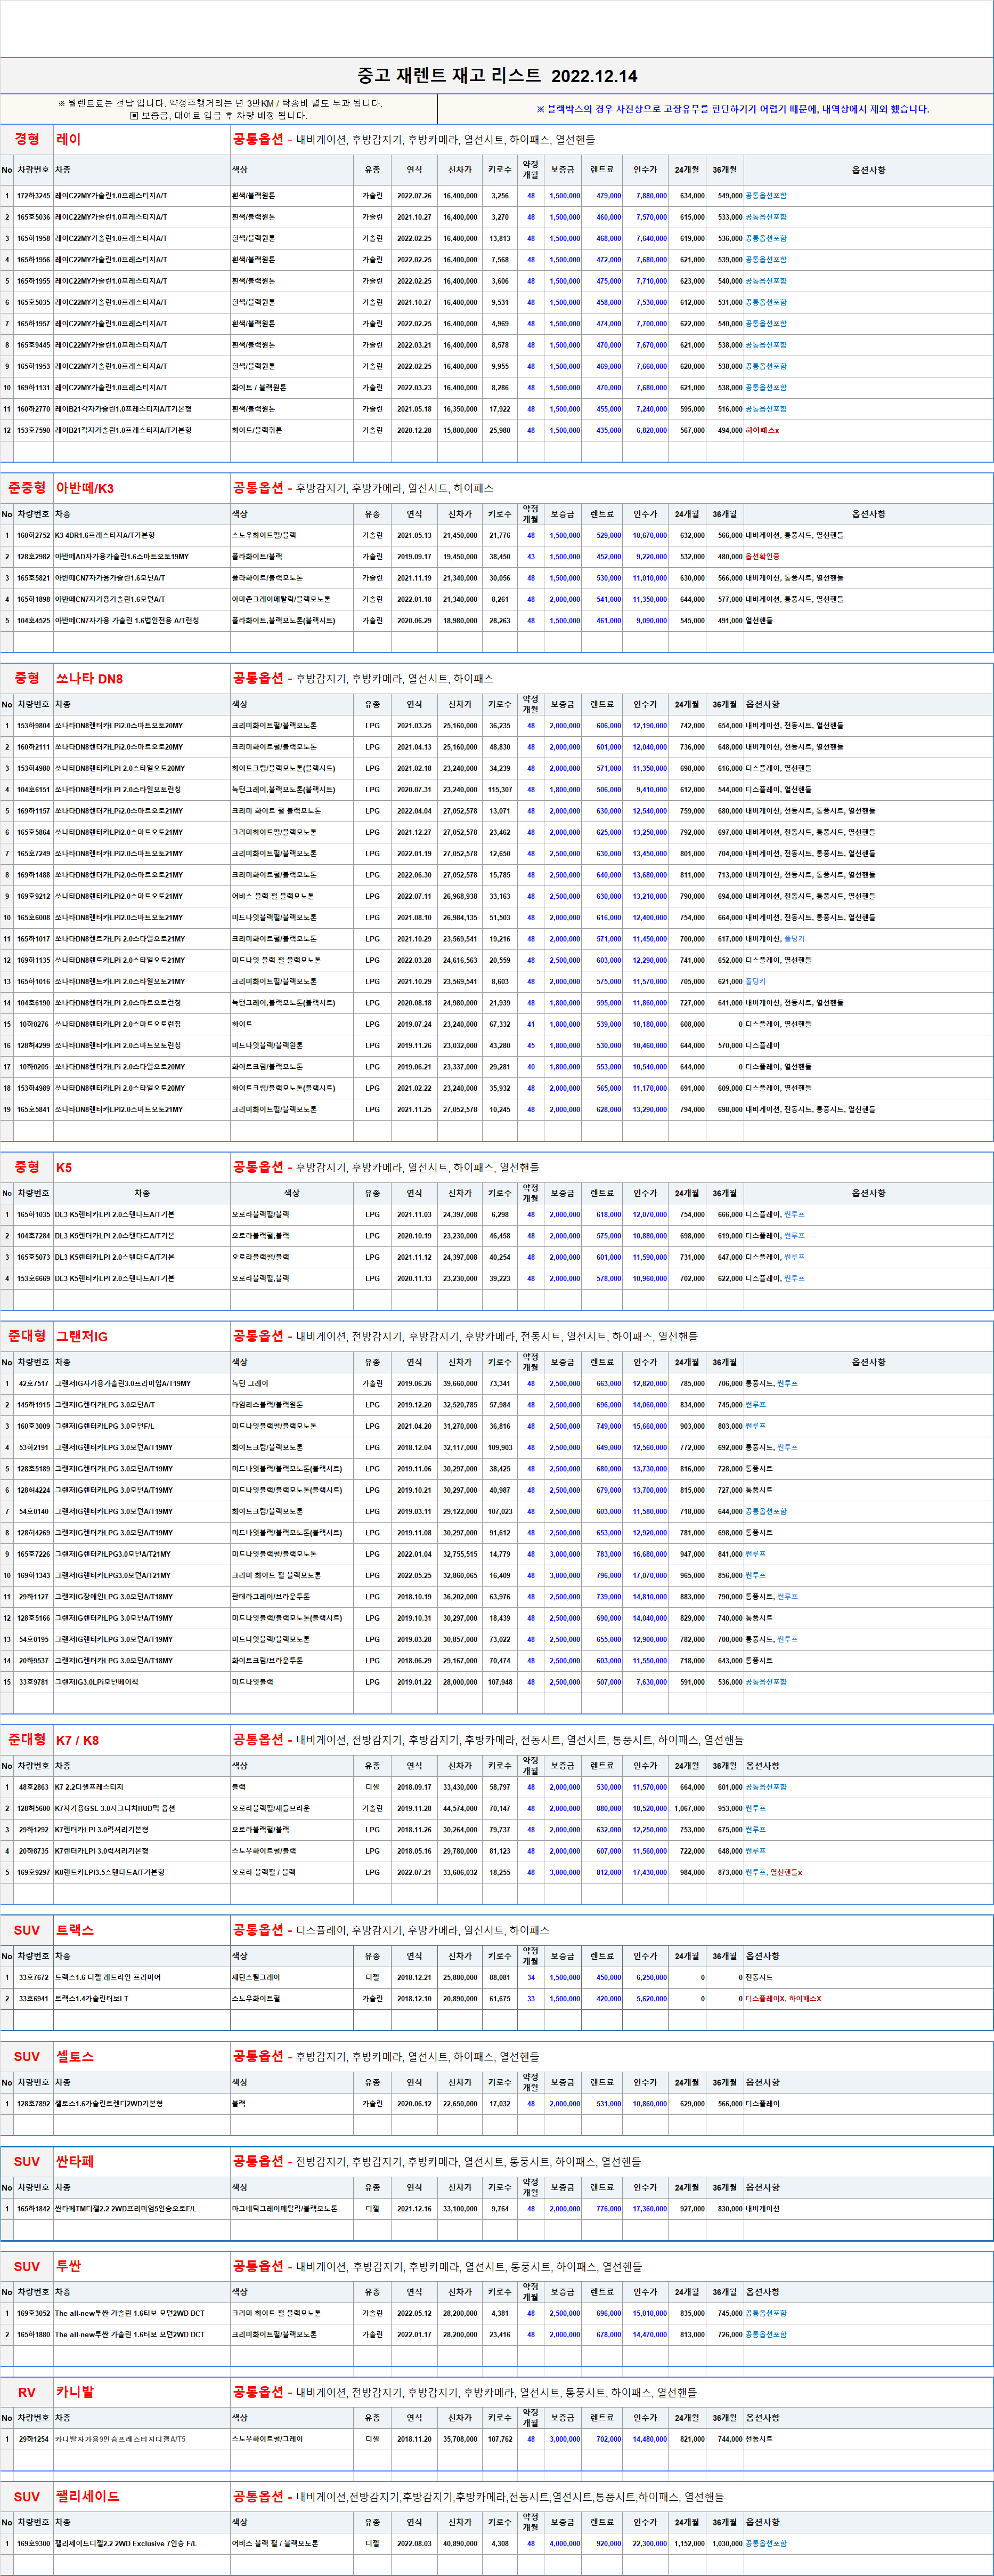Select the new-car price 40,890,000
Image resolution: width=994 pixels, height=2576 pixels.
pyautogui.click(x=460, y=2544)
